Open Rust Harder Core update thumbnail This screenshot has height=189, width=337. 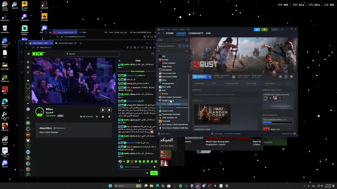click(212, 114)
